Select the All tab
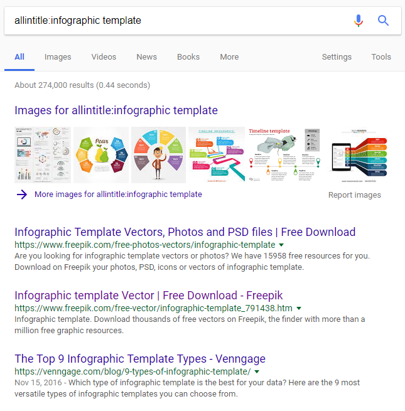The image size is (405, 411). tap(19, 57)
